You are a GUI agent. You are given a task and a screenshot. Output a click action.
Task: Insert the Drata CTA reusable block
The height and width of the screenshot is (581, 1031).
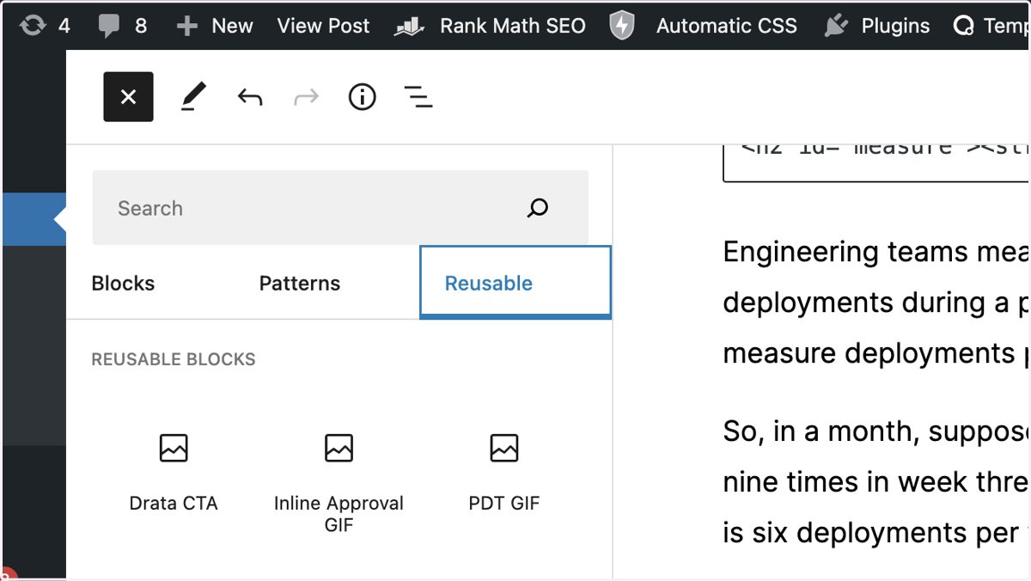click(174, 472)
